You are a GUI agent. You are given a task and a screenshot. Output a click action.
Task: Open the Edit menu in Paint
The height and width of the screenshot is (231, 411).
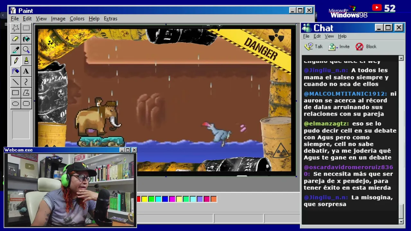coord(27,19)
